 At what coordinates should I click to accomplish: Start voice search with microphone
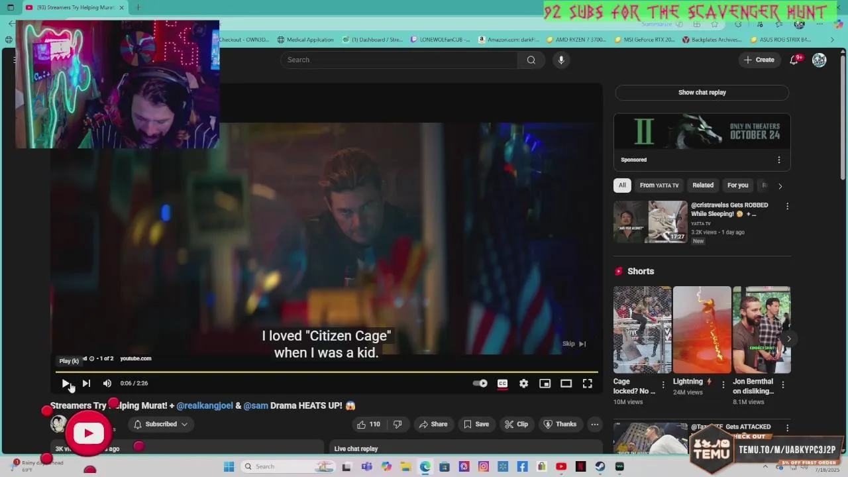click(x=561, y=60)
